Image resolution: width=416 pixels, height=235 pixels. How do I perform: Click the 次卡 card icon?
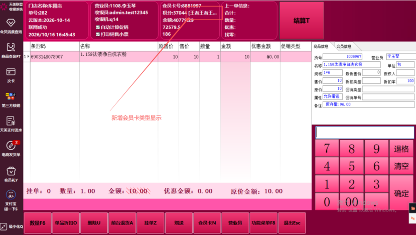click(x=11, y=72)
